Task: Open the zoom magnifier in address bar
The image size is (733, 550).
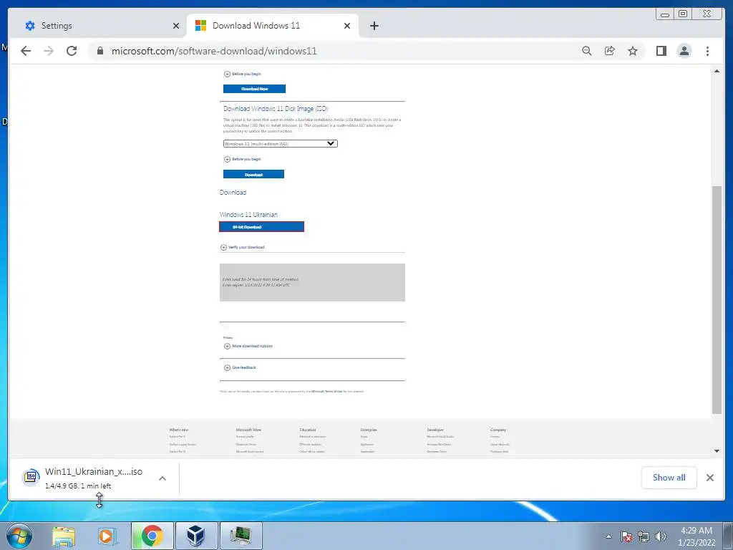Action: [x=587, y=51]
